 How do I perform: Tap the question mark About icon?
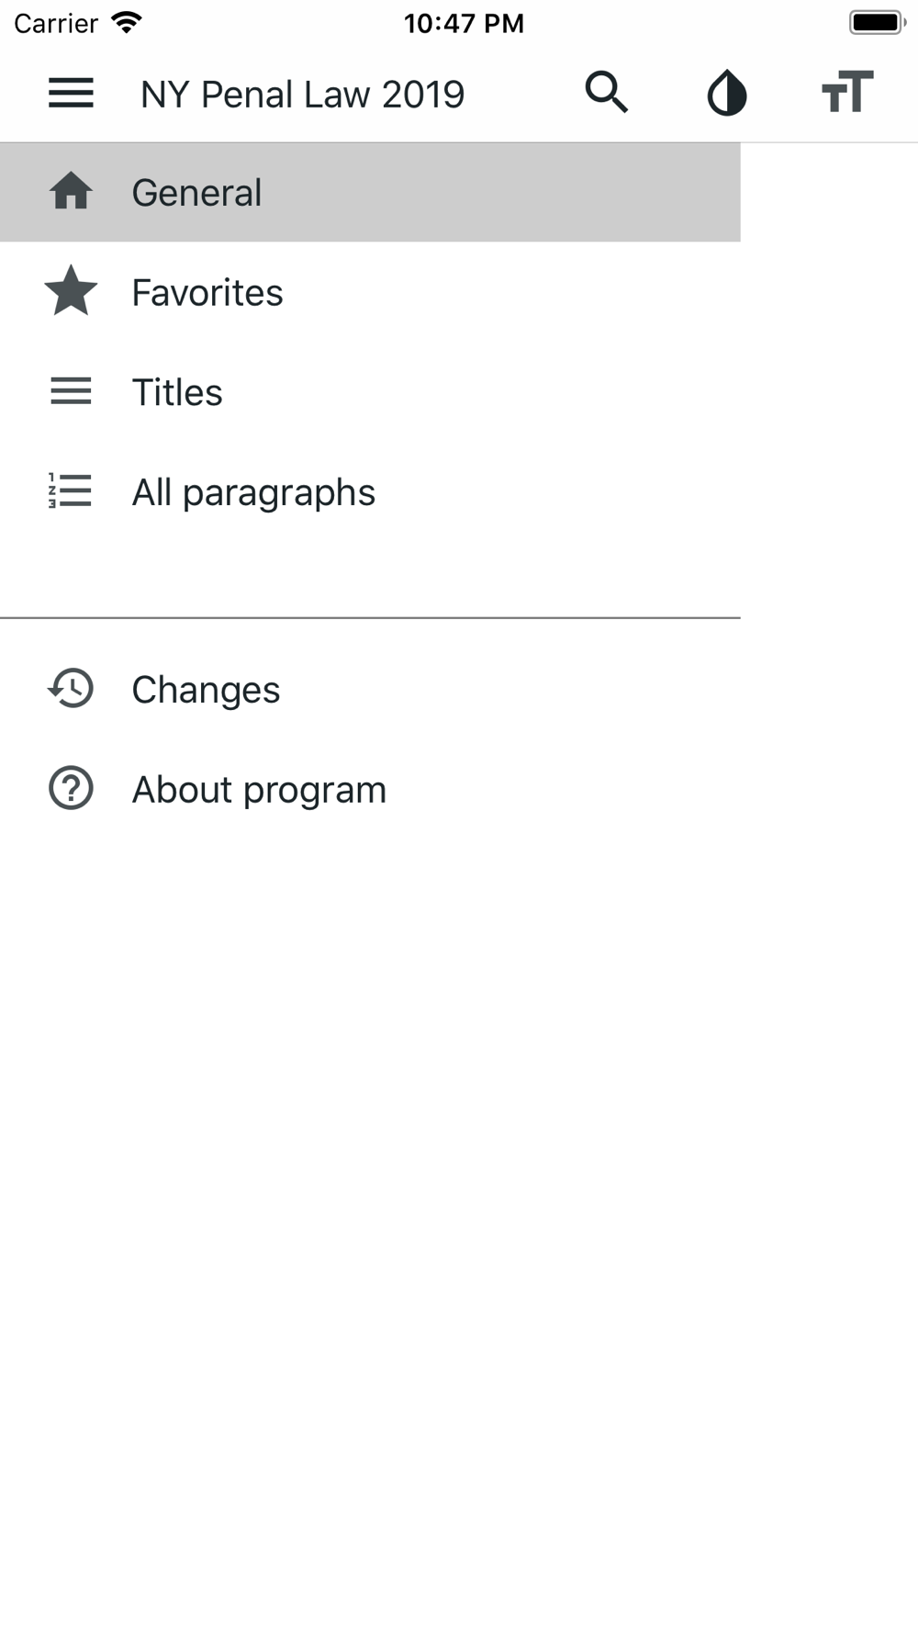coord(71,788)
